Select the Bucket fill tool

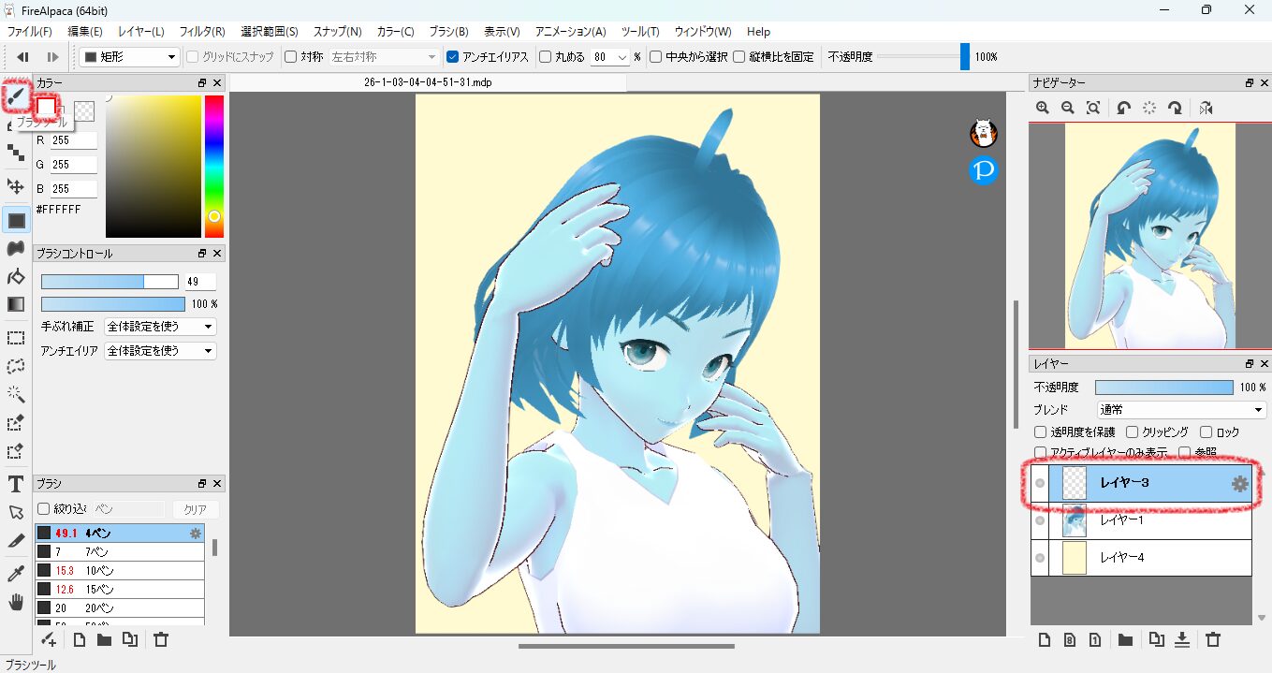16,276
